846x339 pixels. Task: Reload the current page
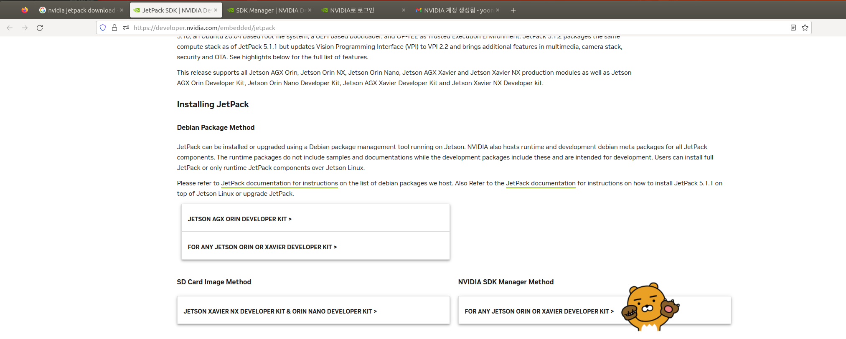coord(40,28)
